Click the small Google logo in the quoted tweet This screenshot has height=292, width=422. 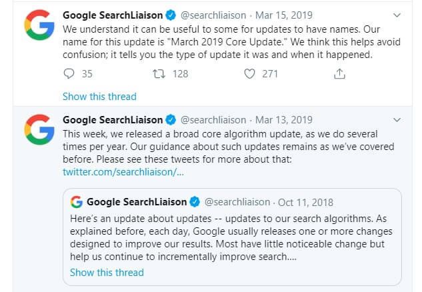point(77,202)
